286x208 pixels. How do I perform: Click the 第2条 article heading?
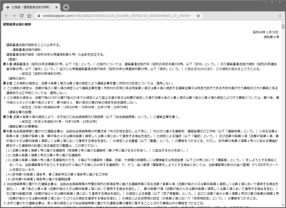pyautogui.click(x=7, y=84)
